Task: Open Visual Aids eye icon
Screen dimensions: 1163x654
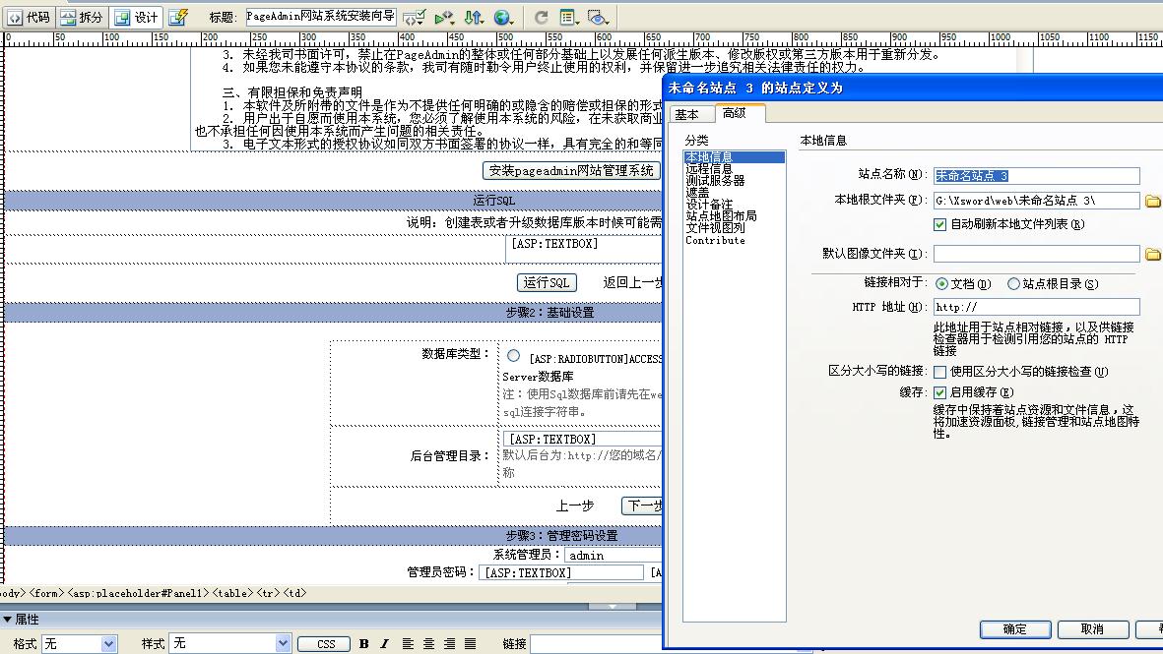Action: point(597,17)
